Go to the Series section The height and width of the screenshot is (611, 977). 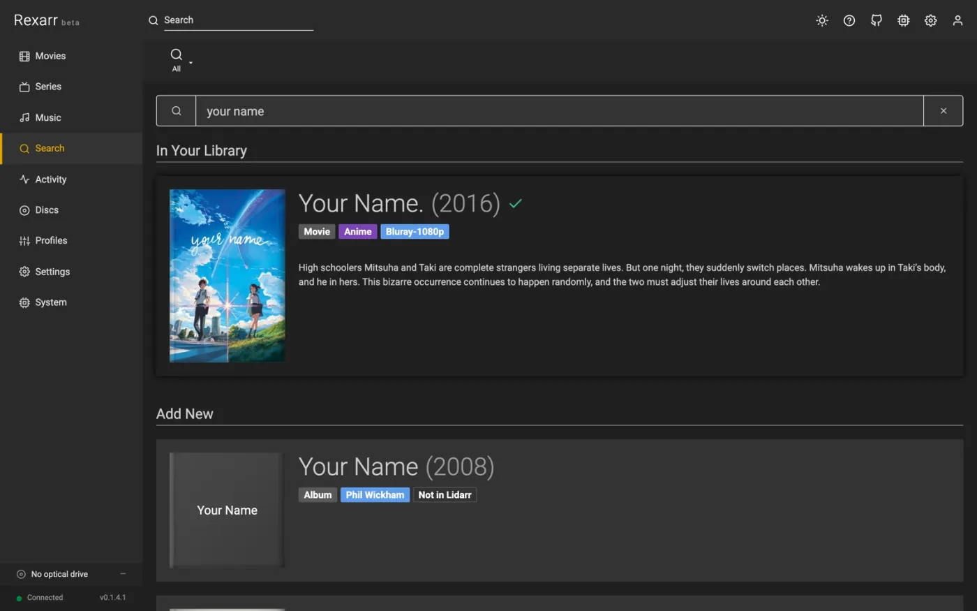[x=71, y=87]
